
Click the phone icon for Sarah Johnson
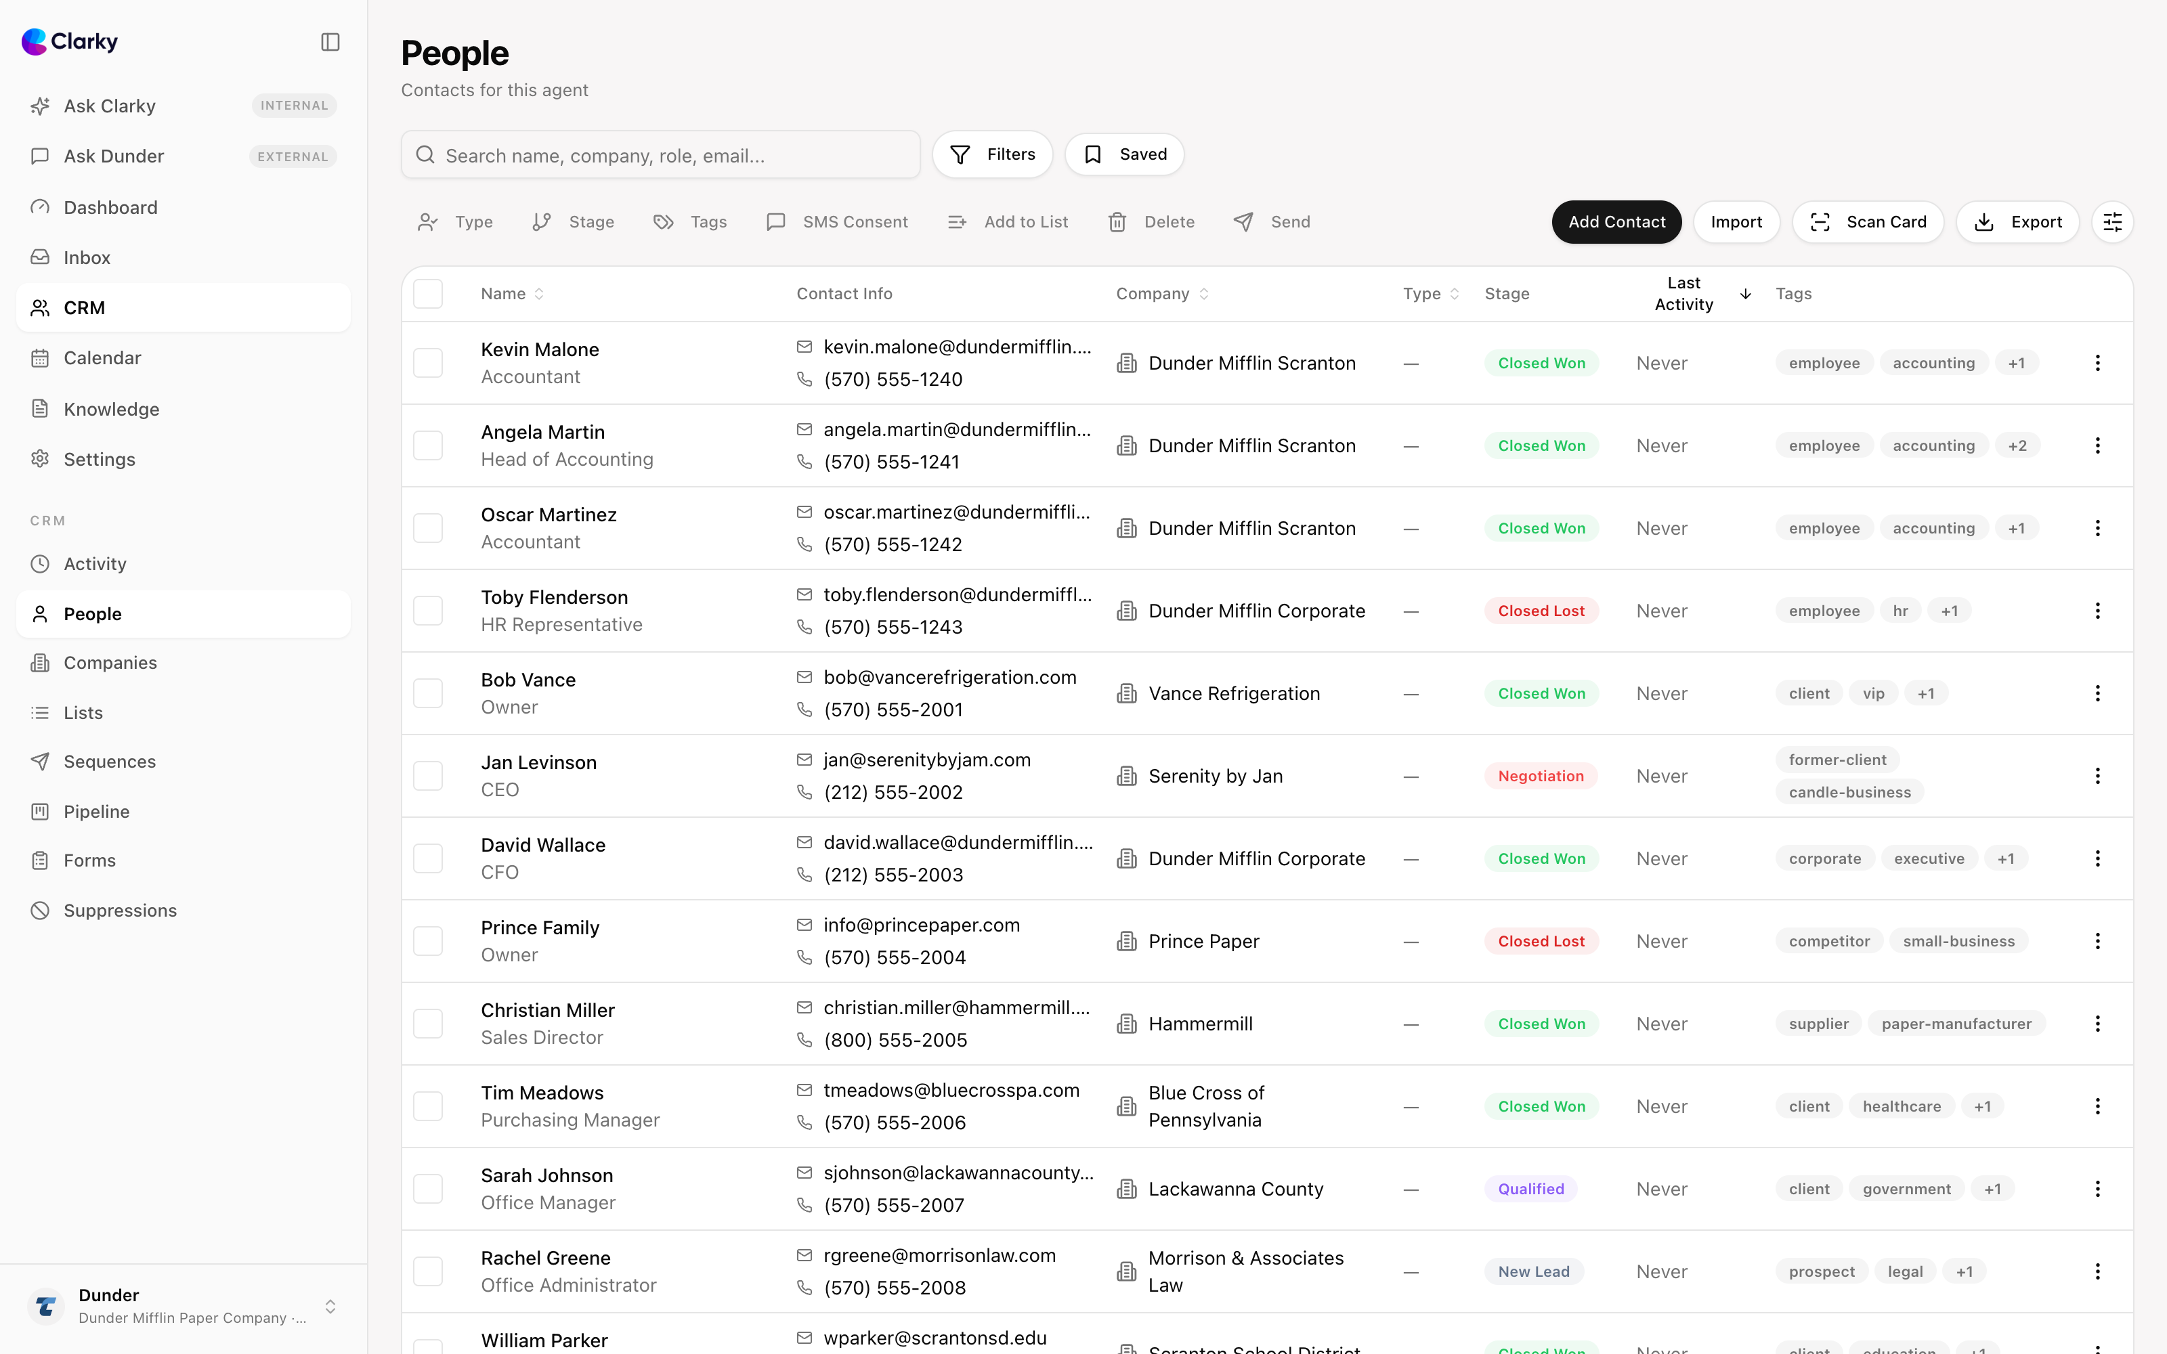click(804, 1205)
